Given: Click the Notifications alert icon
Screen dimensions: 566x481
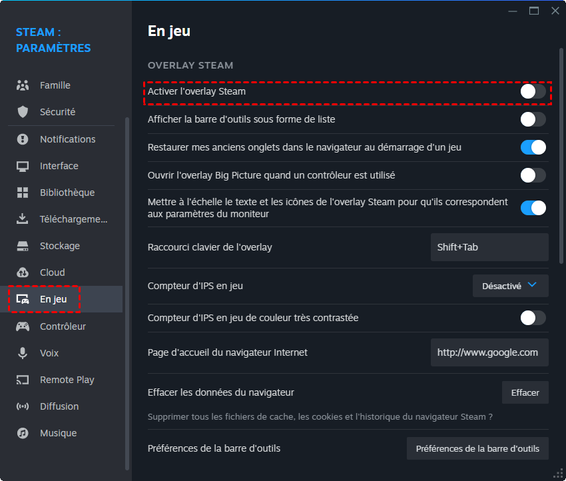Looking at the screenshot, I should click(23, 139).
